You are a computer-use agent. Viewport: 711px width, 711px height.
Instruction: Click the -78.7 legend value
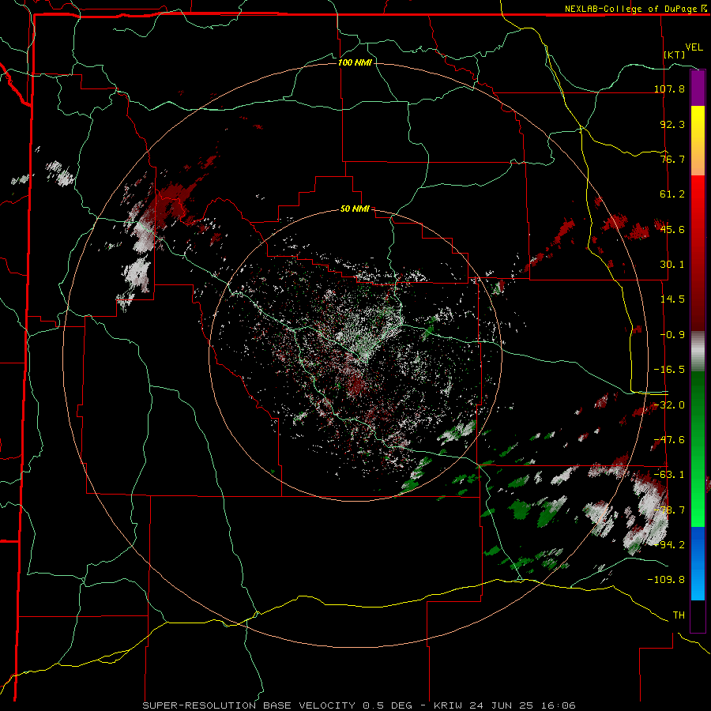coord(669,510)
